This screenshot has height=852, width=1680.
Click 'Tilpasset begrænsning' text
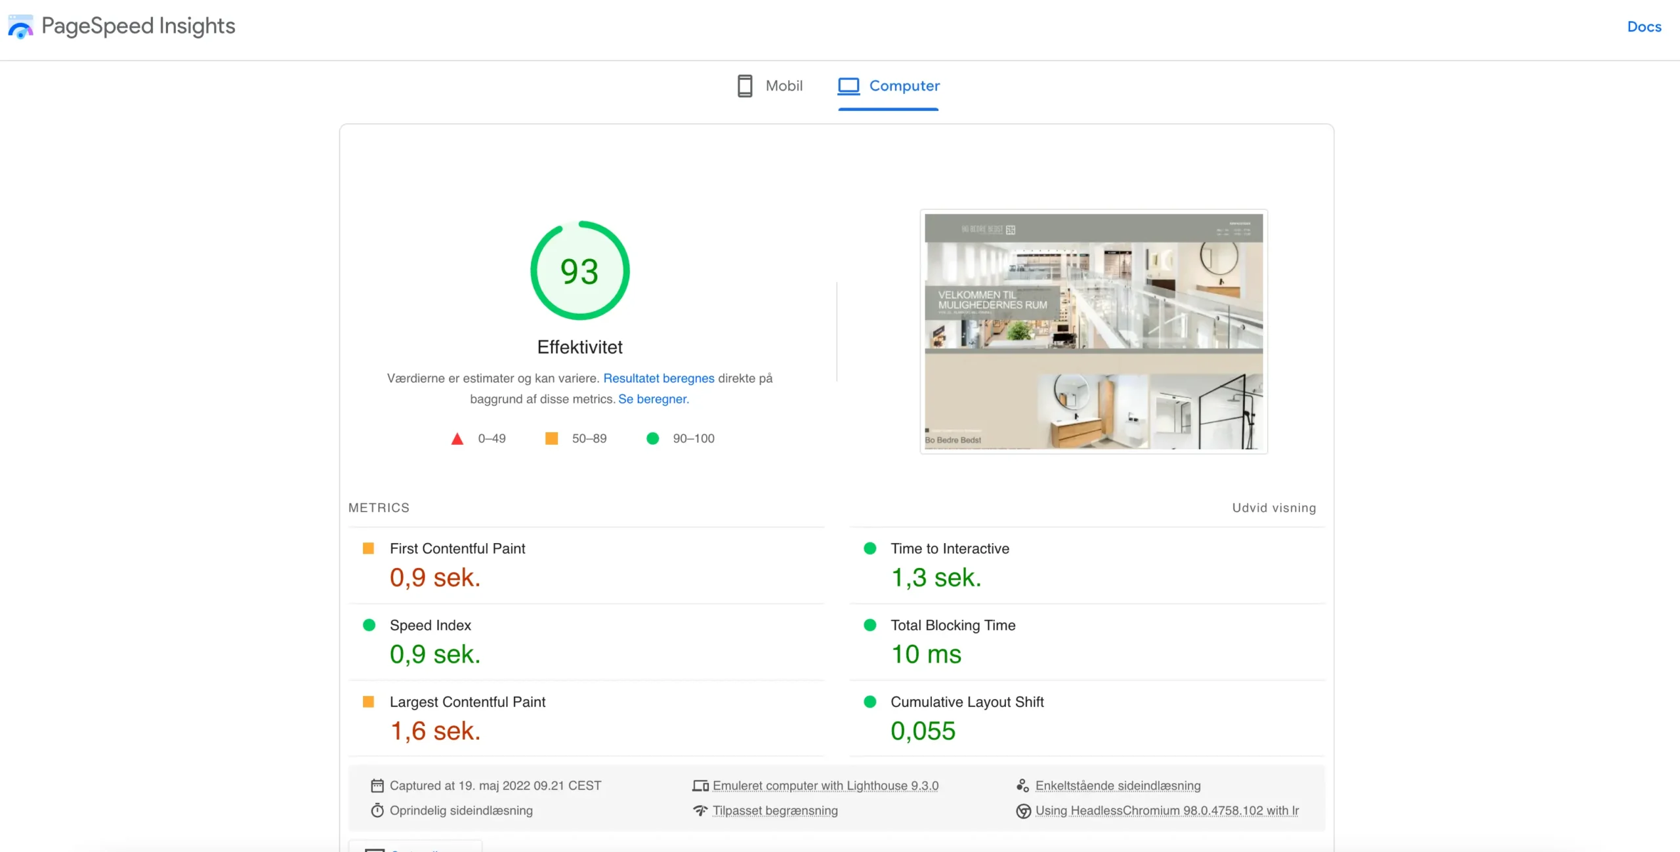[775, 811]
